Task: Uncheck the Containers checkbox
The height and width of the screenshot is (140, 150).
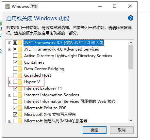Action: [15, 62]
